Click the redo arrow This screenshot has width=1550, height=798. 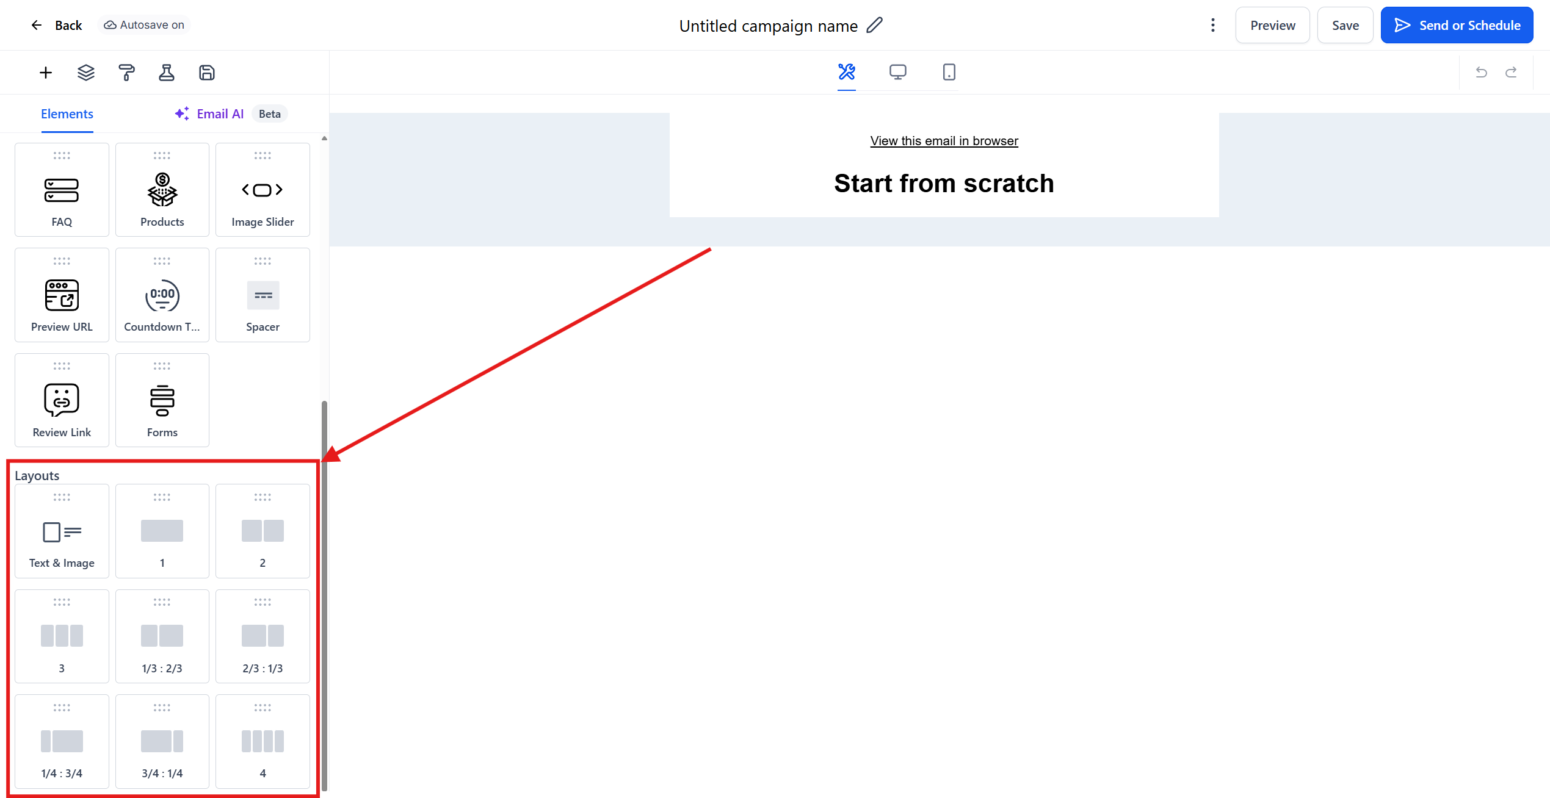(x=1511, y=72)
